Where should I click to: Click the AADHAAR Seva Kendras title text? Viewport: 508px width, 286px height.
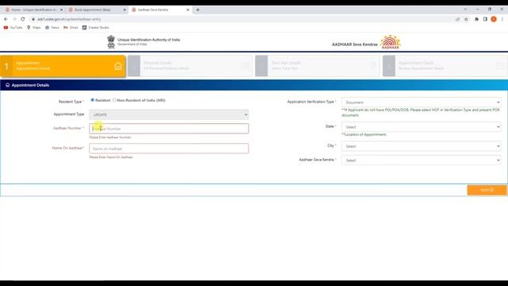(x=355, y=44)
